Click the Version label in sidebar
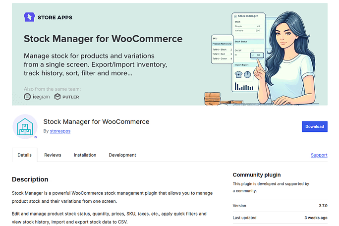Viewport: 339px width, 226px height. tap(239, 206)
